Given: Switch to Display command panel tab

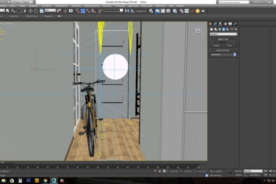Looking at the screenshot, I should (230, 24).
